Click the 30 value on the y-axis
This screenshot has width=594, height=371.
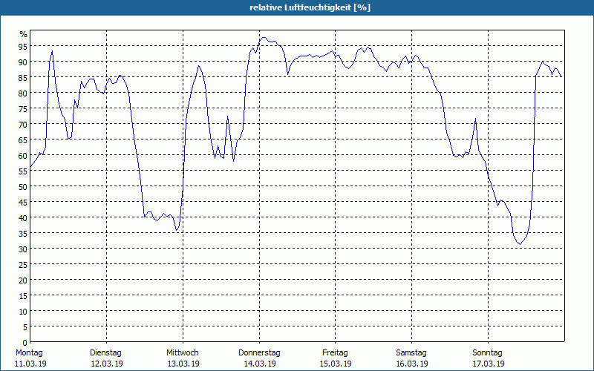[x=23, y=249]
